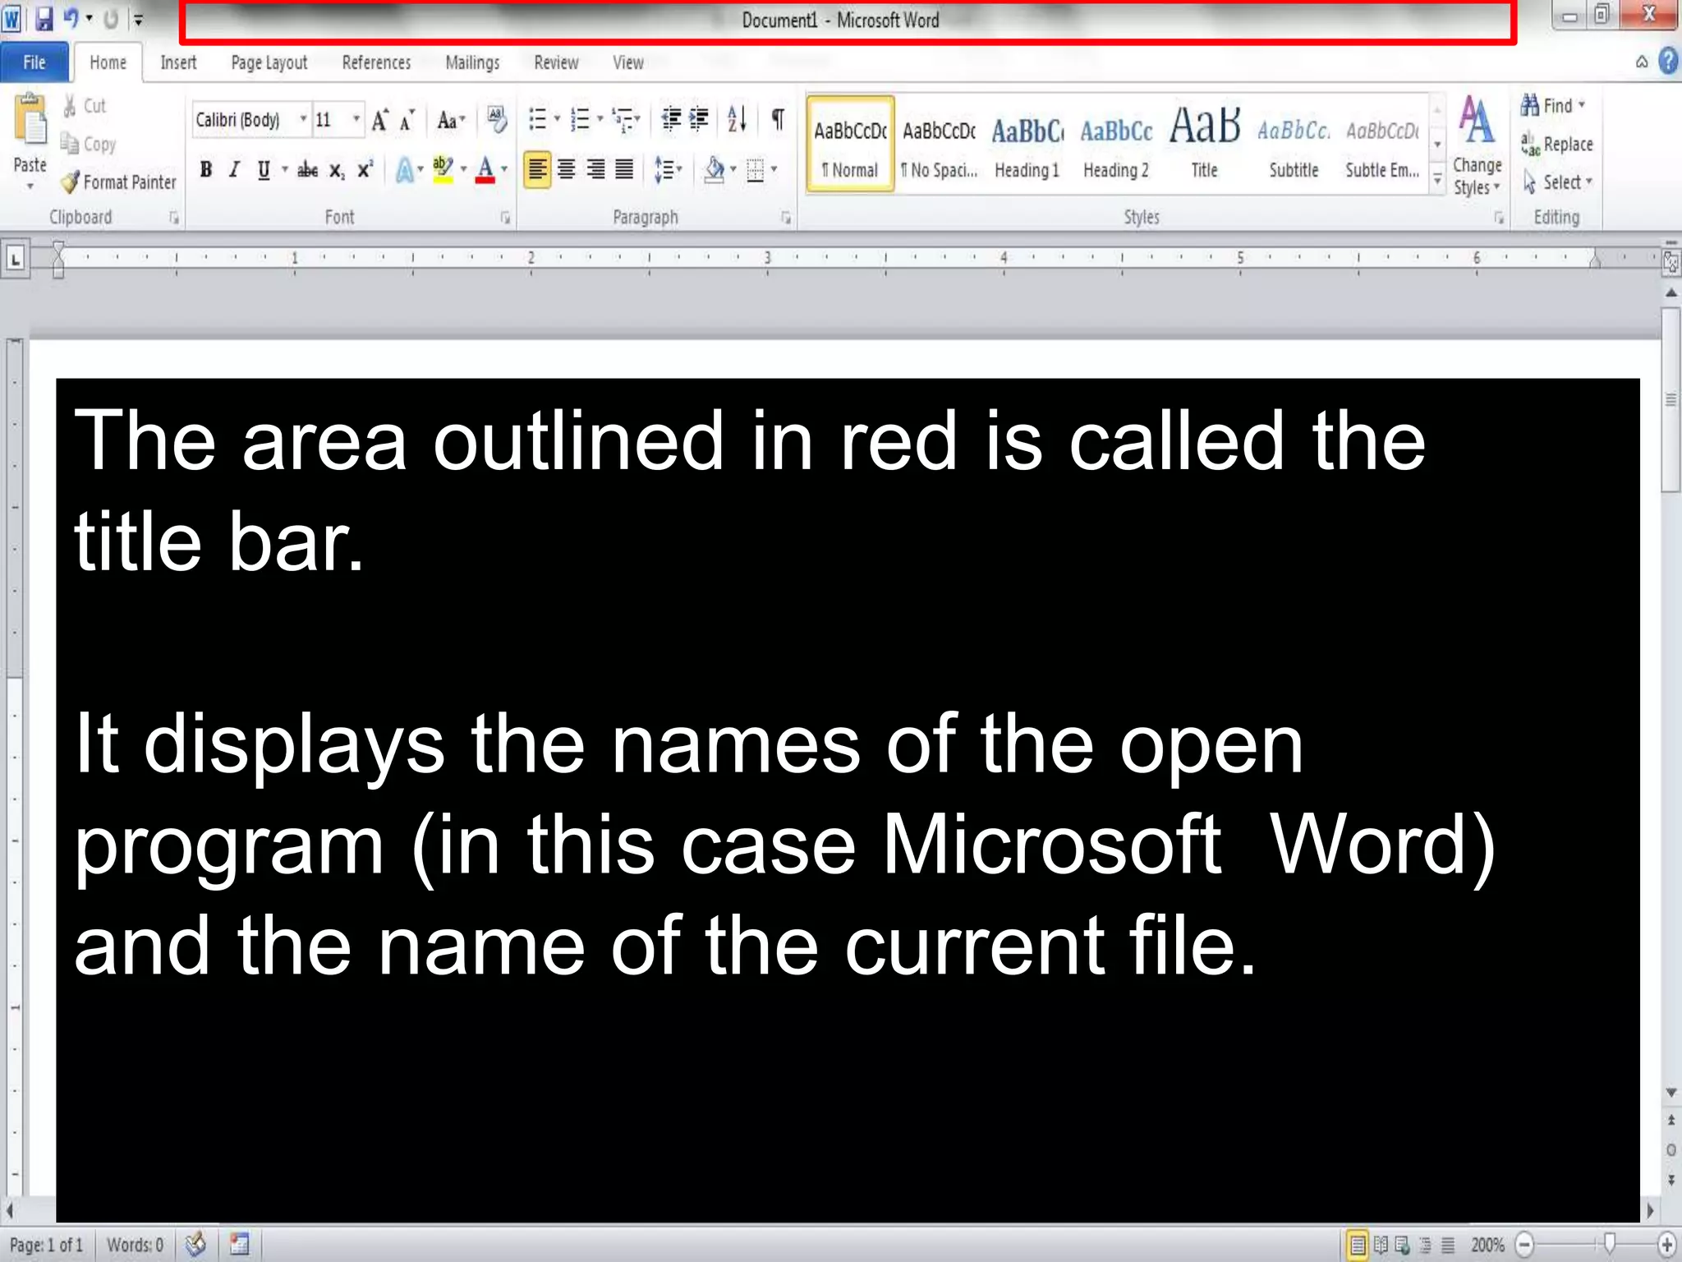Screen dimensions: 1682x1262
Task: Apply the yellow text highlight color
Action: 443,170
